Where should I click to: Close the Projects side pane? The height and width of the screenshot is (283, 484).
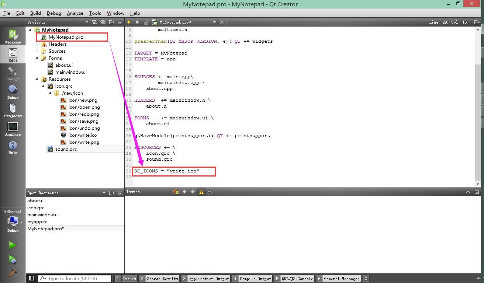(x=120, y=22)
